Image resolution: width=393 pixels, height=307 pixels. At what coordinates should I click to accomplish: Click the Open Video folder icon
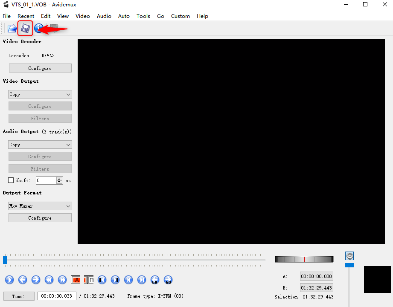12,29
